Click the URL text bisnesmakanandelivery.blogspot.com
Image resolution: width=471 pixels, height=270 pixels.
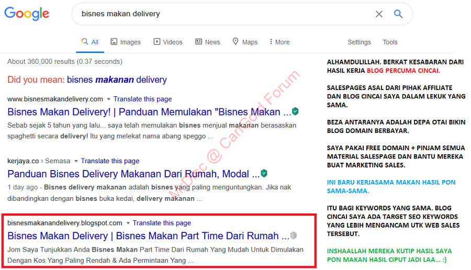(x=65, y=223)
